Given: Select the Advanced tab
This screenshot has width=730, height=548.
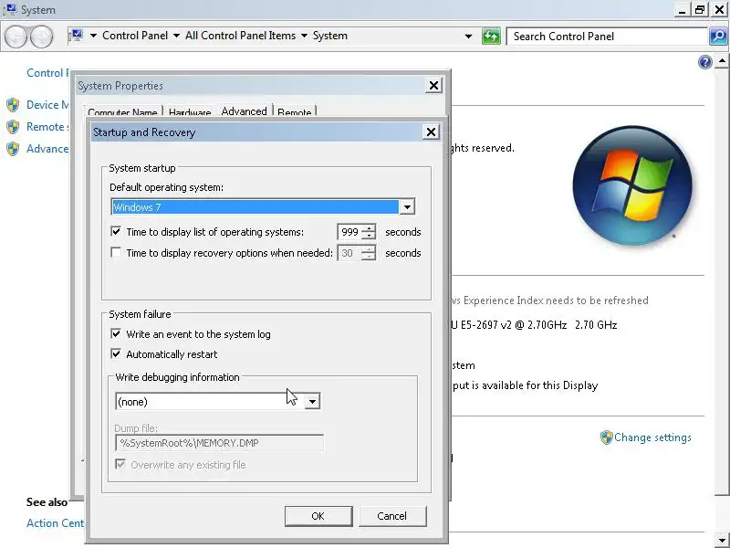Looking at the screenshot, I should click(244, 111).
